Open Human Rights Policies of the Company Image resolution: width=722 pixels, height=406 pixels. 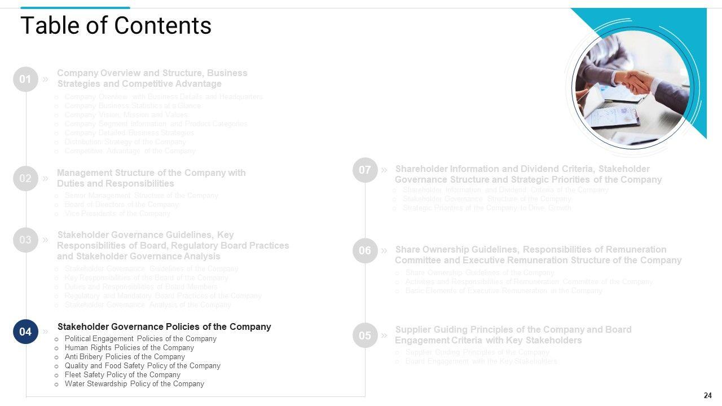(129, 348)
